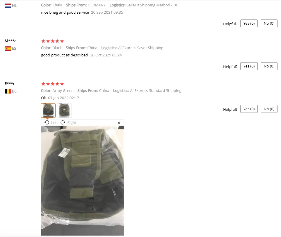The height and width of the screenshot is (237, 281).
Task: Click the reviewer name M***a
Action: (10, 41)
